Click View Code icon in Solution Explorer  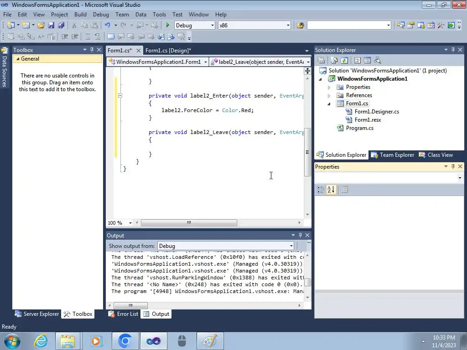tap(358, 61)
